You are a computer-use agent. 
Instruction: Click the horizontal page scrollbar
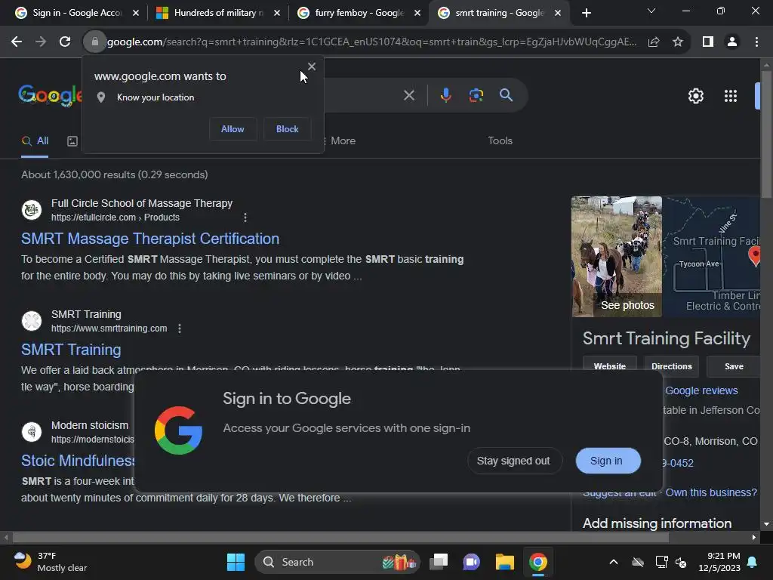(x=340, y=537)
